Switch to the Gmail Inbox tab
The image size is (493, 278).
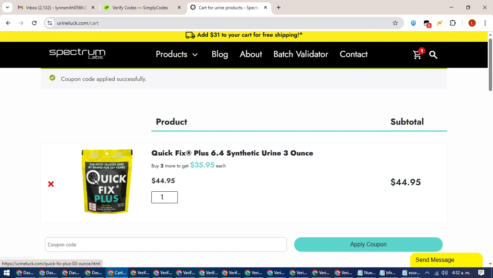coord(57,8)
